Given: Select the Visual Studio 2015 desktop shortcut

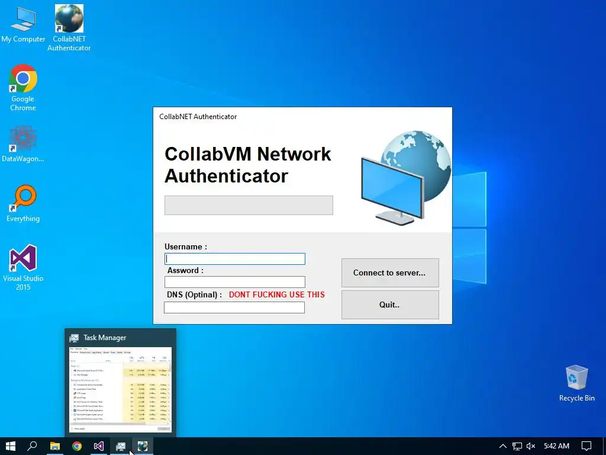Looking at the screenshot, I should 23,267.
